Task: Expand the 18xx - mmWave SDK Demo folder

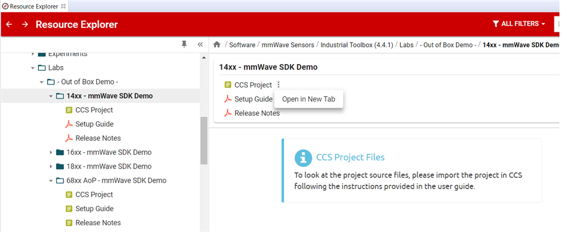Action: (x=50, y=167)
